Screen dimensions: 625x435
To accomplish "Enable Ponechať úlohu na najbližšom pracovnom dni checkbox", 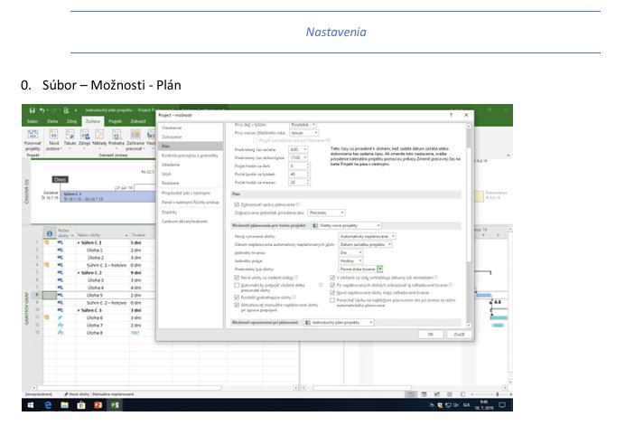I will (x=332, y=300).
